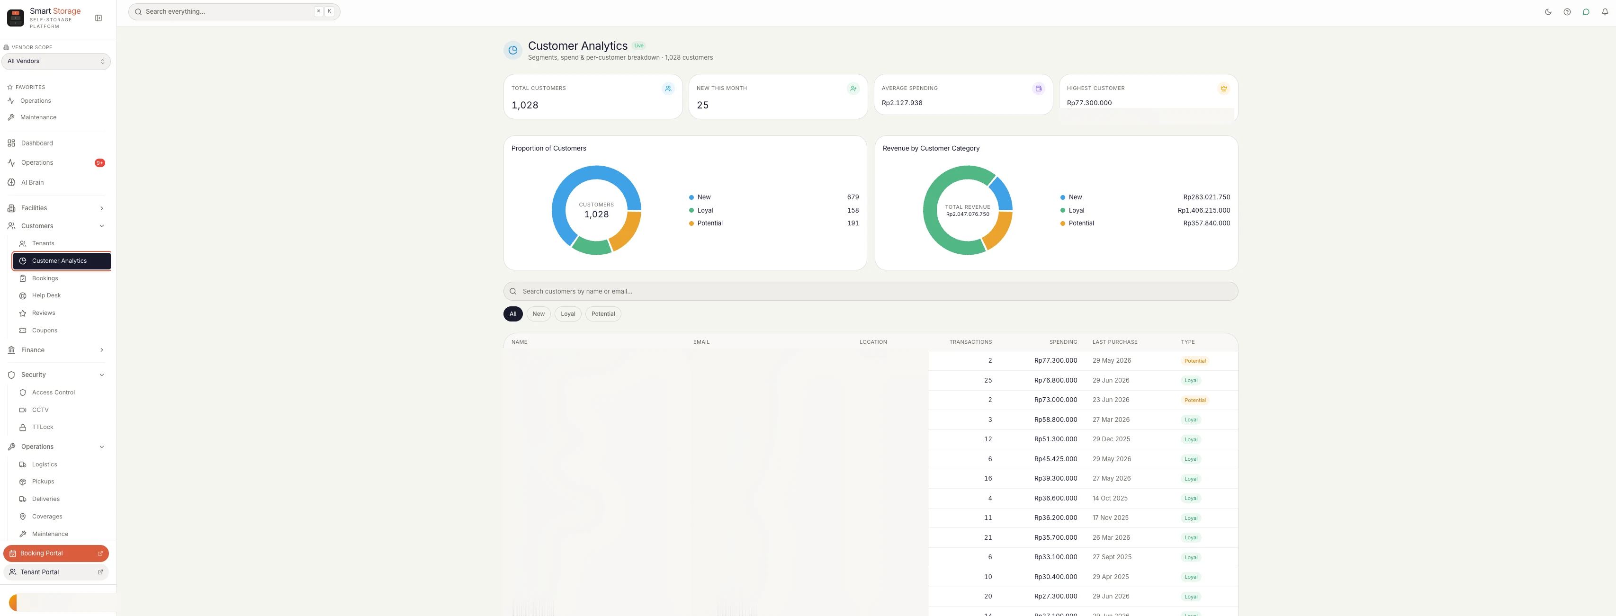Click the Rp77.300.000 spending table cell
This screenshot has width=1616, height=616.
1055,361
